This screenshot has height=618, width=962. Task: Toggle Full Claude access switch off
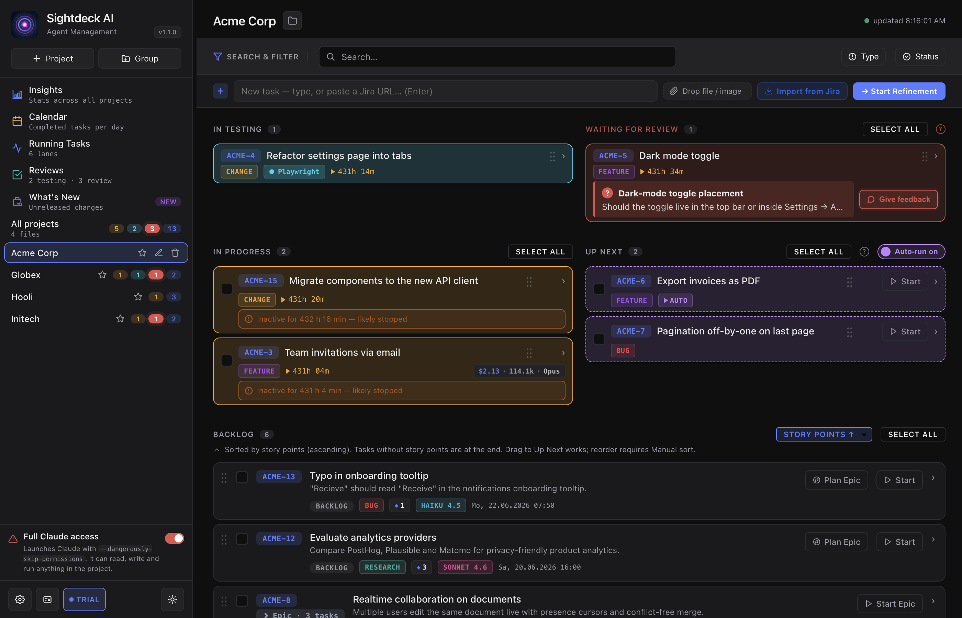tap(174, 538)
